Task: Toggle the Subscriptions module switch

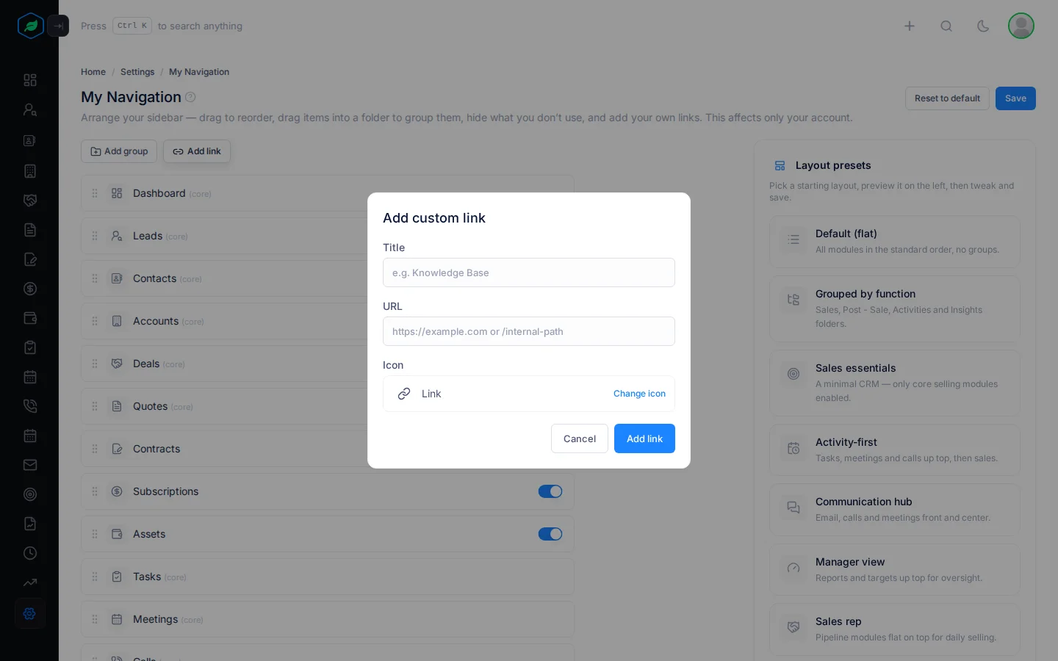Action: 550,491
